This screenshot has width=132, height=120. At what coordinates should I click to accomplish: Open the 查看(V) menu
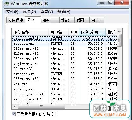[x=47, y=12]
